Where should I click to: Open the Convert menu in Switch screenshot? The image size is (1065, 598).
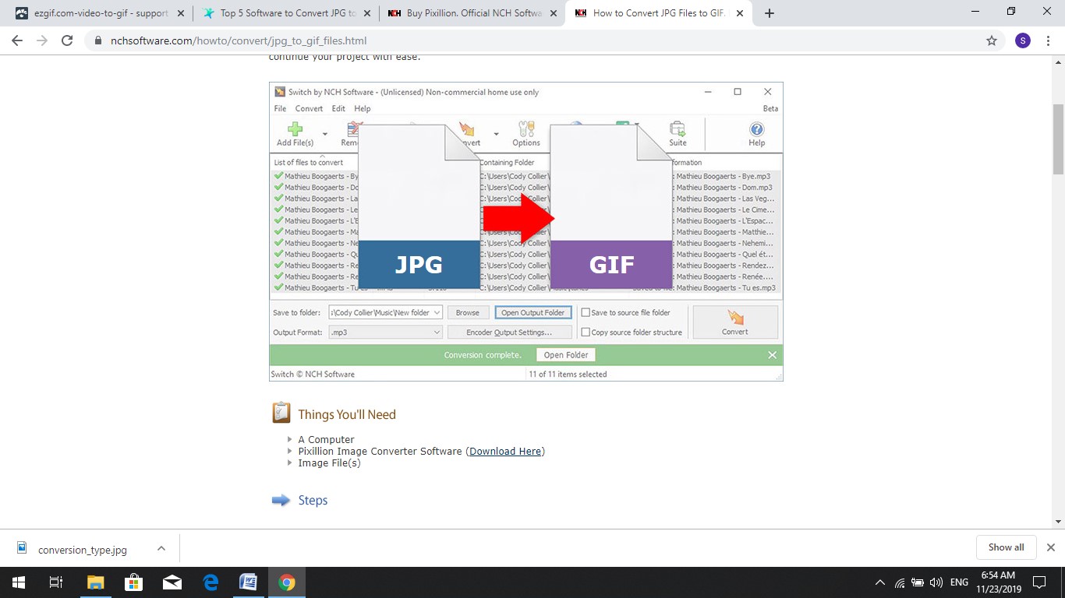click(x=309, y=109)
